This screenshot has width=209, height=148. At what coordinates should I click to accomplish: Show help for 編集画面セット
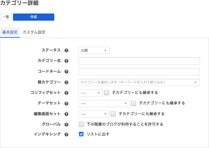tap(66, 114)
